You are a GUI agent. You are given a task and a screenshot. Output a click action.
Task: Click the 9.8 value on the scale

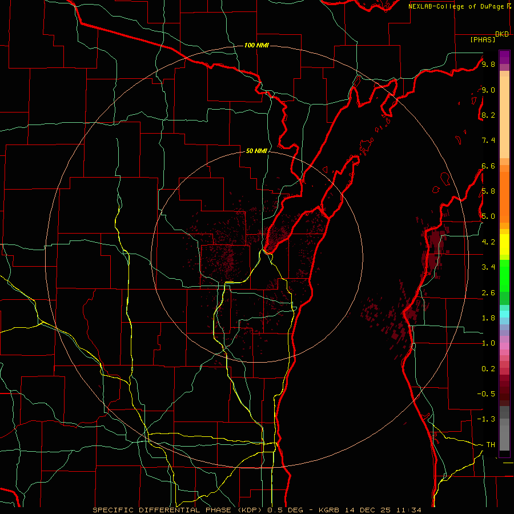pyautogui.click(x=488, y=64)
